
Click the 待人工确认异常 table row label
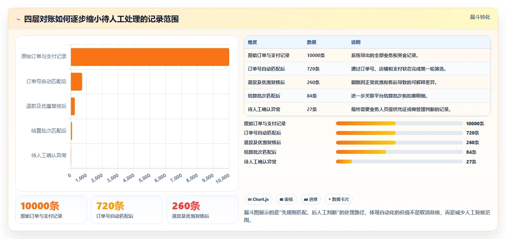pyautogui.click(x=264, y=109)
